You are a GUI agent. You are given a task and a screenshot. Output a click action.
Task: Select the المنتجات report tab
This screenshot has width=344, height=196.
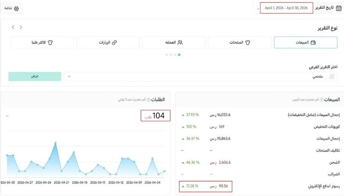[x=239, y=42]
